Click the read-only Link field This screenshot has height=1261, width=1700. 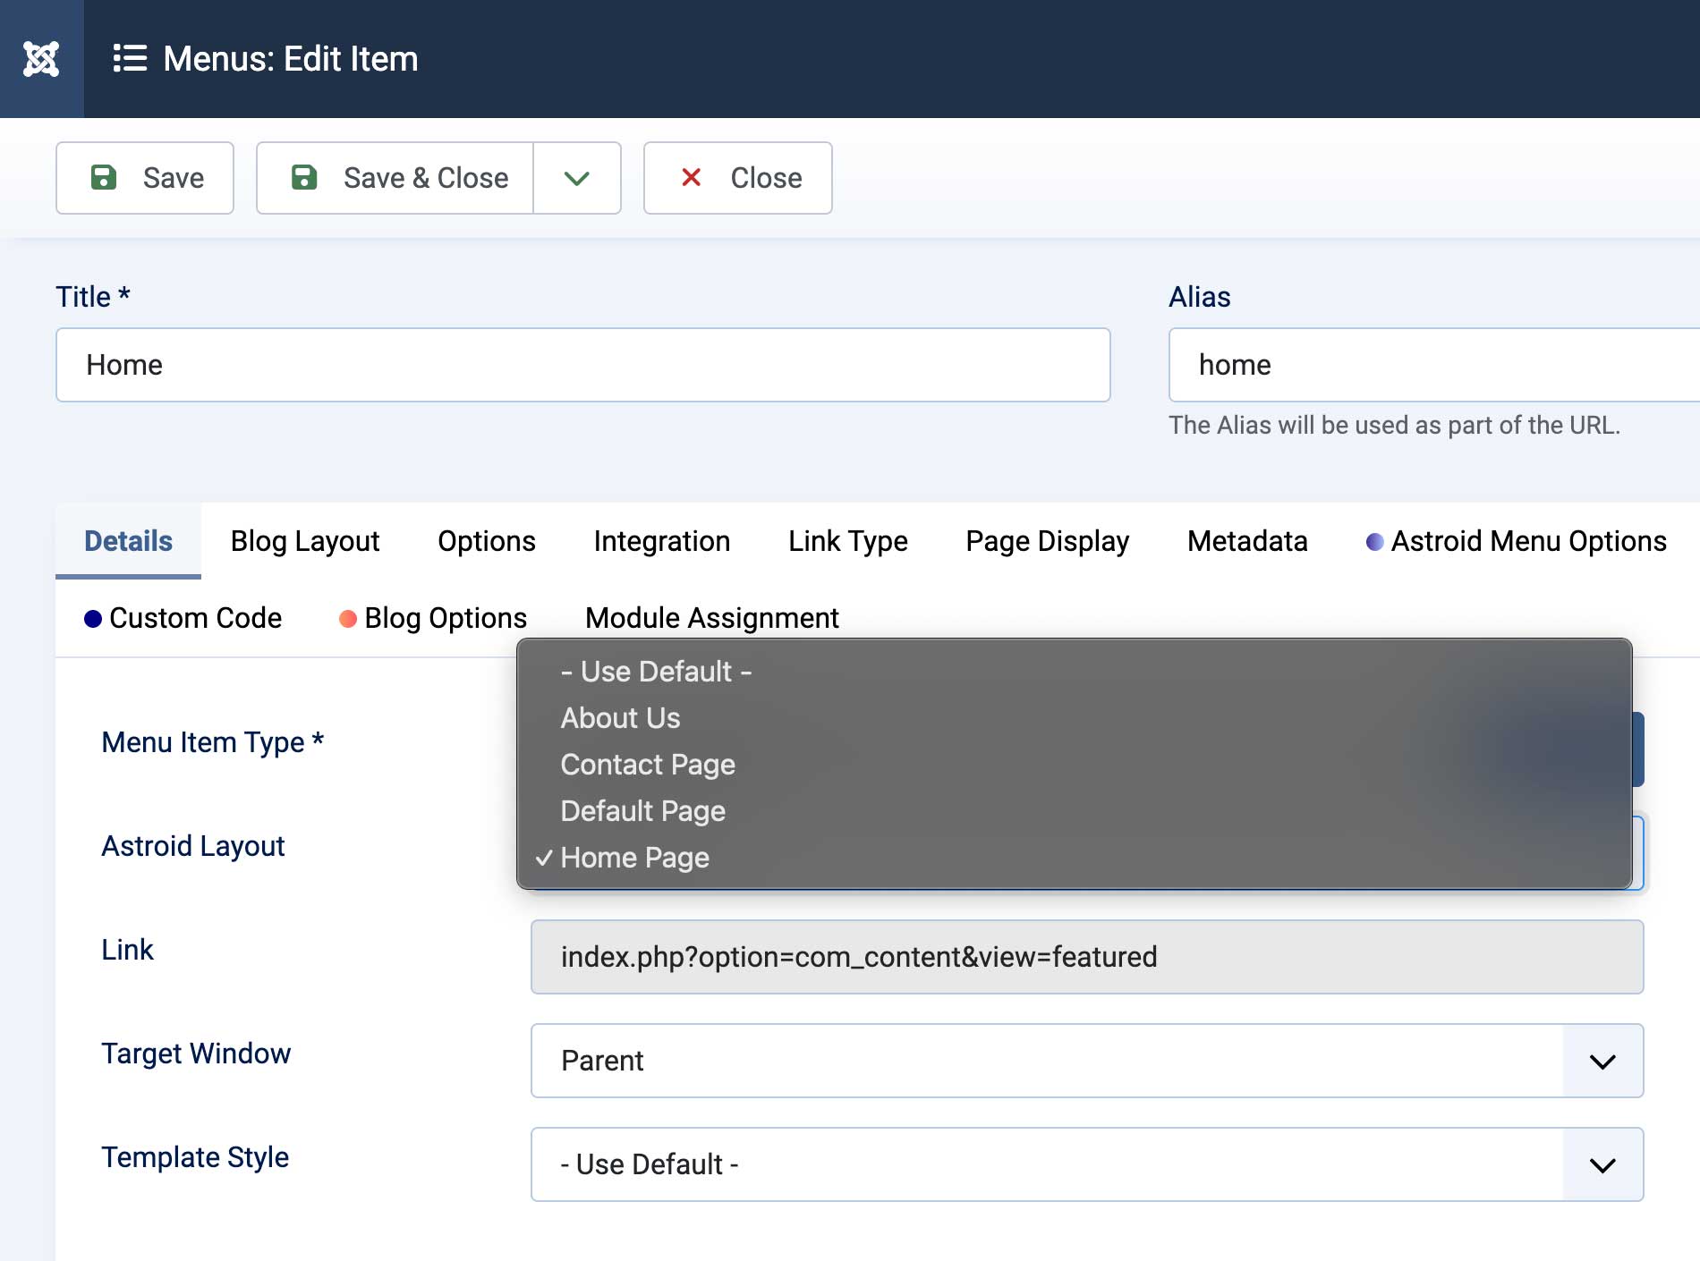pyautogui.click(x=1087, y=957)
